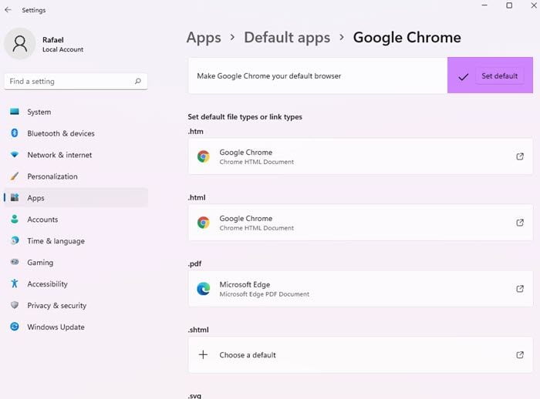
Task: Click the back arrow in Settings
Action: pyautogui.click(x=8, y=10)
